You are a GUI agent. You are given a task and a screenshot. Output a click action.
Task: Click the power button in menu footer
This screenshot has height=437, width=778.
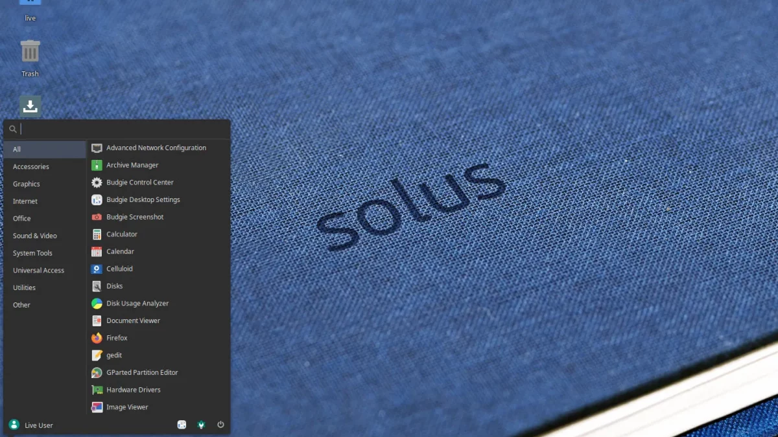click(220, 425)
